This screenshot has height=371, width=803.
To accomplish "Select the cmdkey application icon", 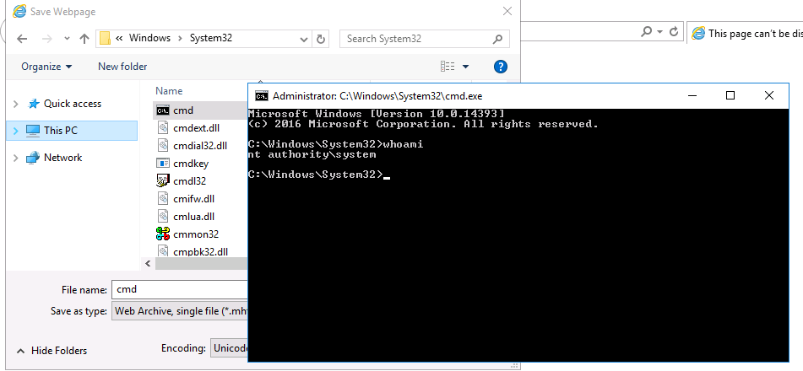I will tap(162, 164).
